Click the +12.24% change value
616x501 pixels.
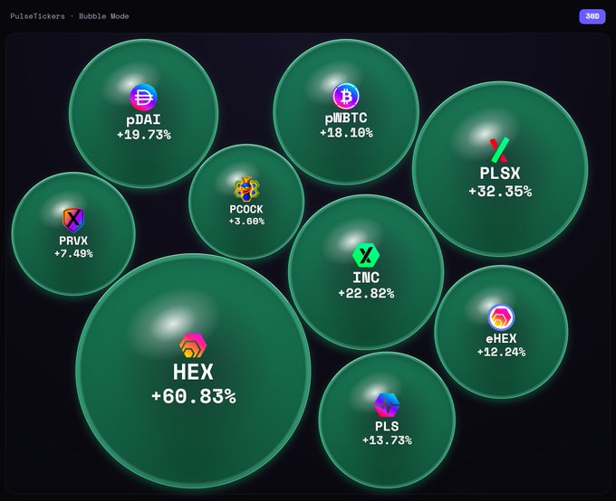click(501, 352)
